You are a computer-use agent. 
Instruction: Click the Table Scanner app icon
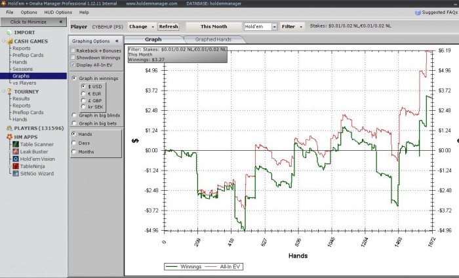(16, 144)
